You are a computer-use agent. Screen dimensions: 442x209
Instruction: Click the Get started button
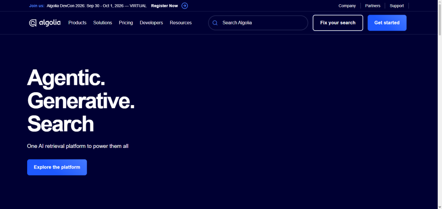[x=387, y=23]
